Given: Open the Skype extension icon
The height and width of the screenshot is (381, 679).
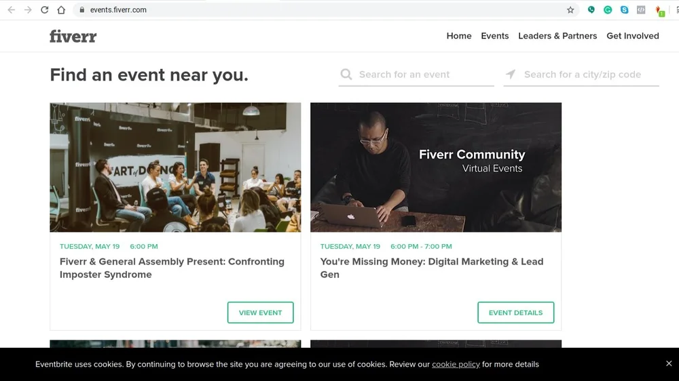Looking at the screenshot, I should 624,9.
